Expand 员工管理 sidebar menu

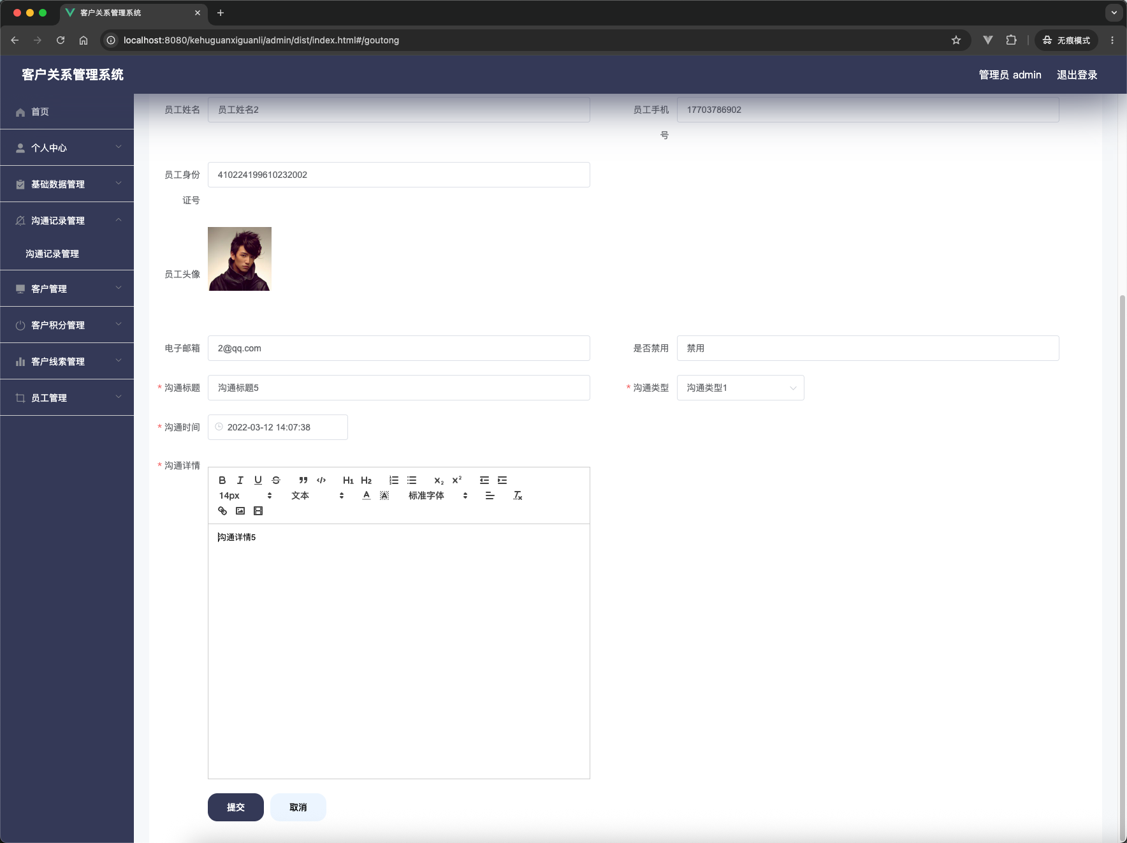67,397
